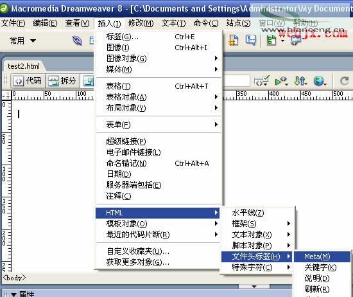Click the Validate markup check icon
This screenshot has height=297, width=353.
[262, 81]
